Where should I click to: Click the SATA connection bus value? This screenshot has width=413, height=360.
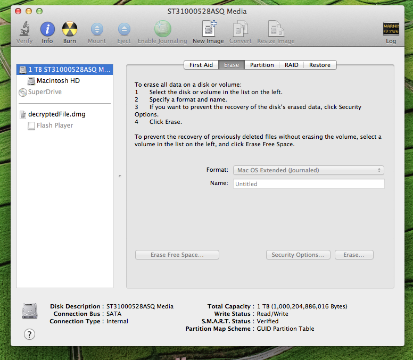(114, 314)
